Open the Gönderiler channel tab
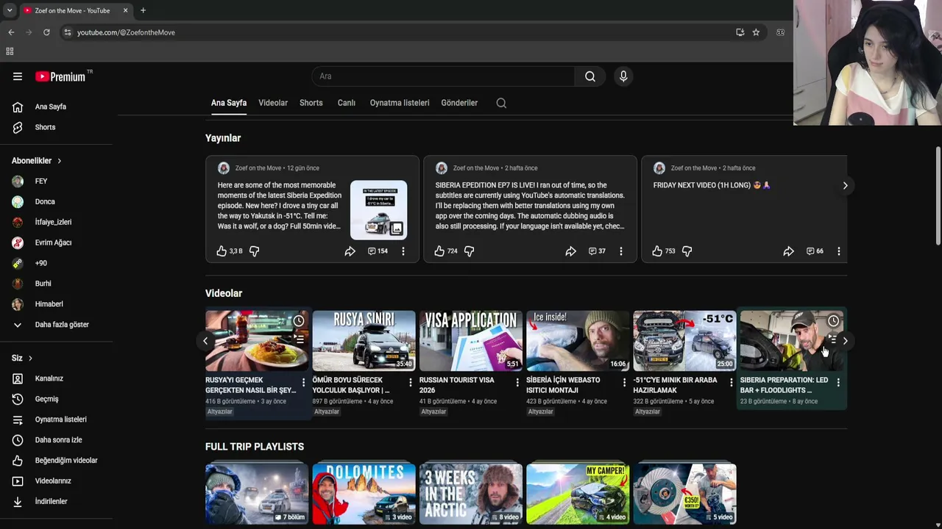Screen dimensions: 942x529 click(x=459, y=103)
